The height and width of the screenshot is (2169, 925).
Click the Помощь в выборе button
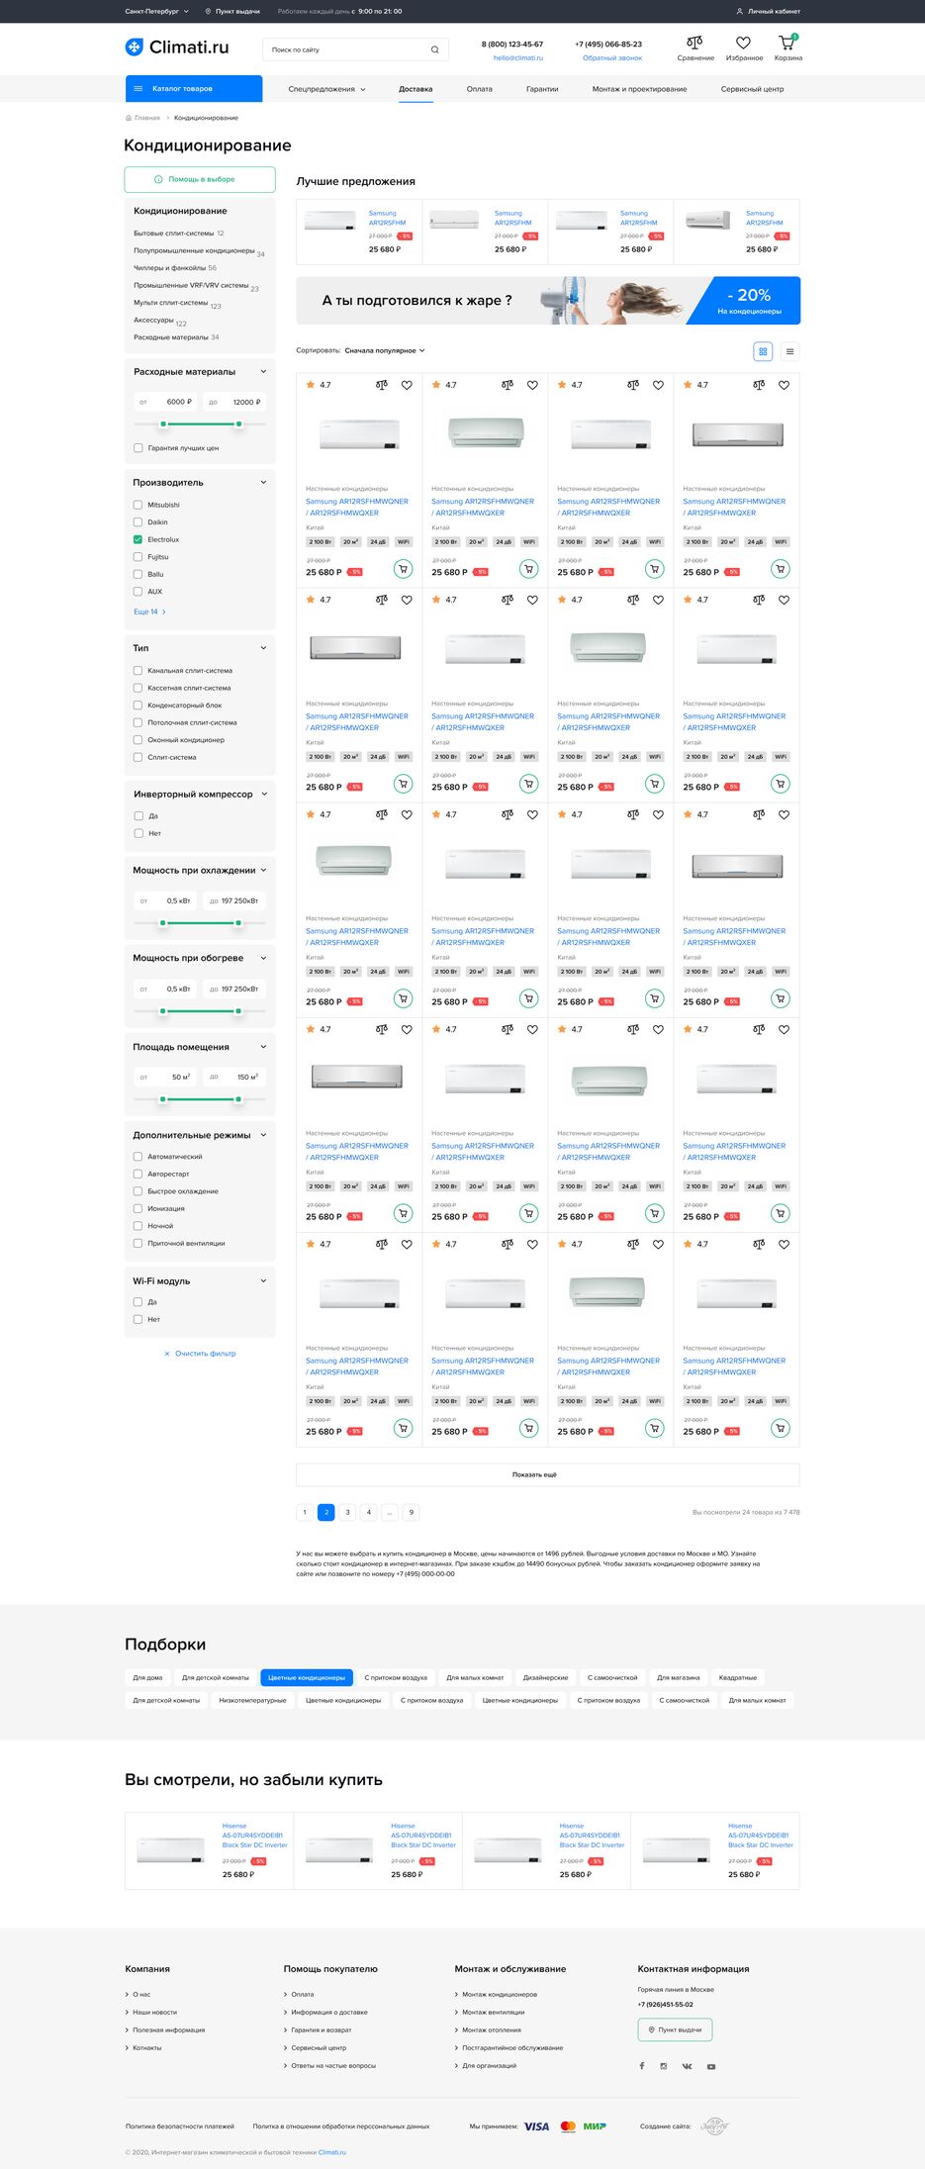point(200,179)
